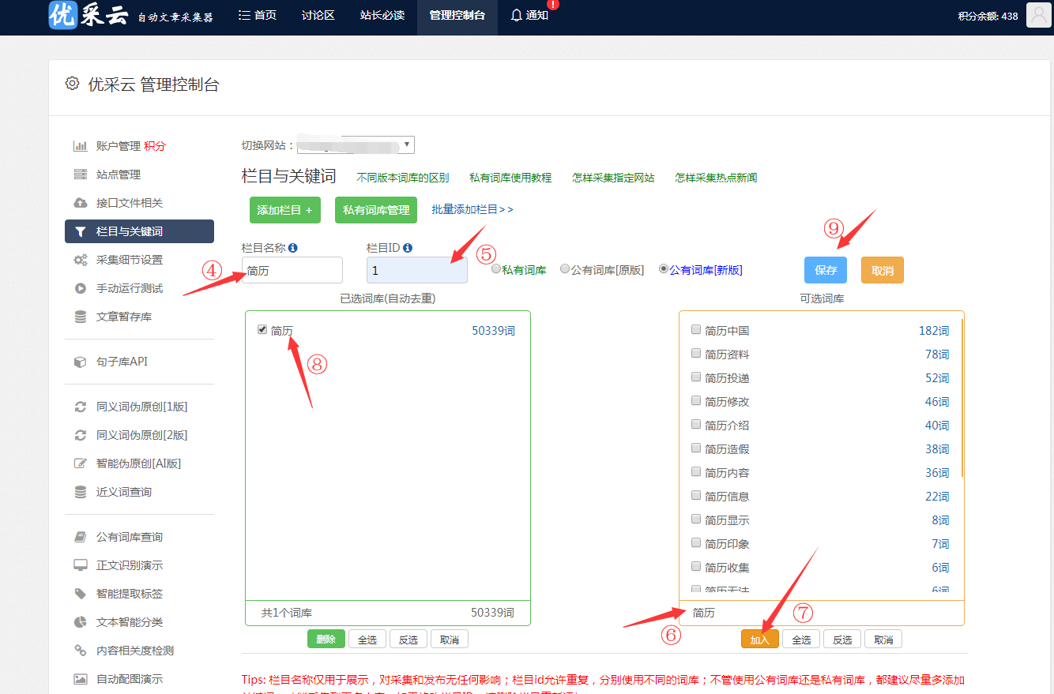Click the blue 保存 button
The height and width of the screenshot is (694, 1054).
tap(826, 270)
